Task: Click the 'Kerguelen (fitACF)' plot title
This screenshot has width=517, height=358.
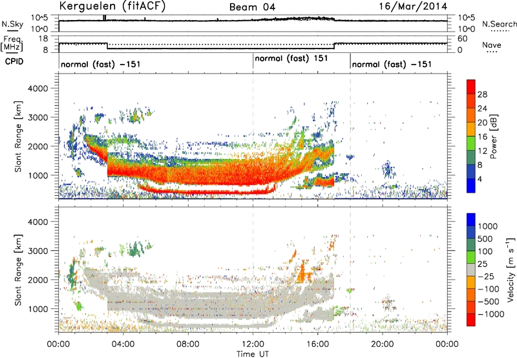Action: tap(112, 6)
